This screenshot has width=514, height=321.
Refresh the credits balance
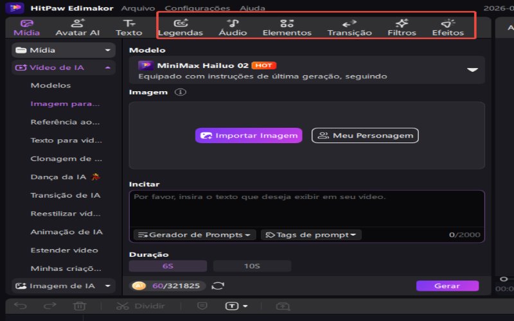pos(218,286)
